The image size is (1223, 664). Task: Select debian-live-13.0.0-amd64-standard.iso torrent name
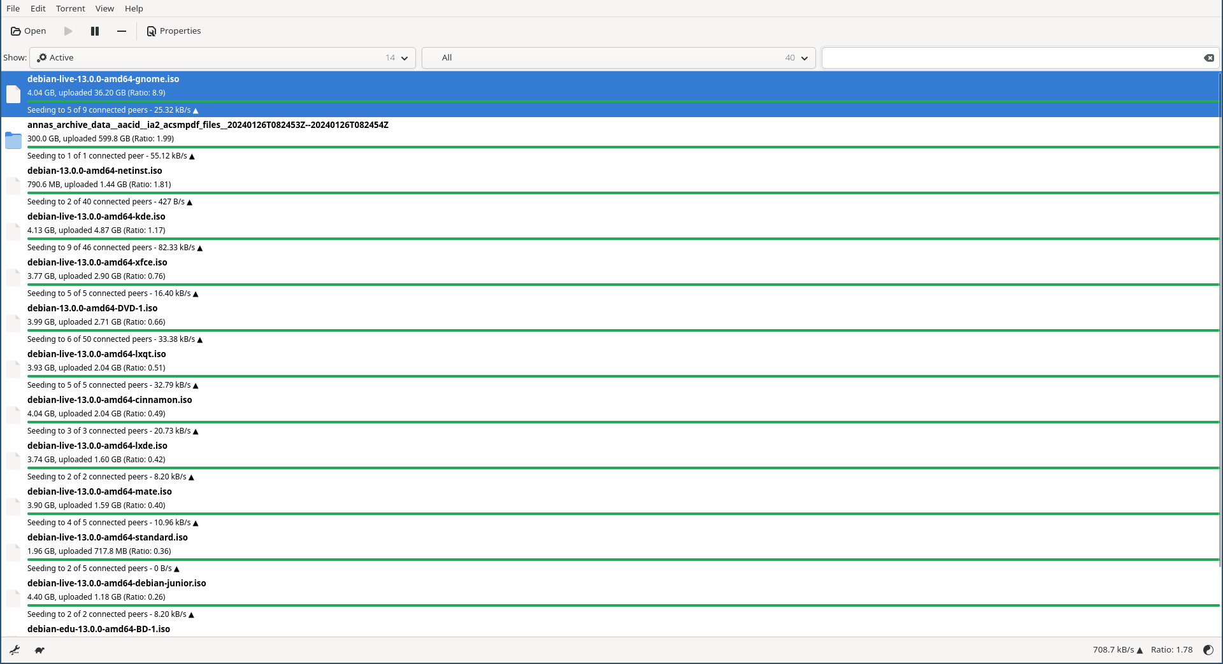coord(108,537)
